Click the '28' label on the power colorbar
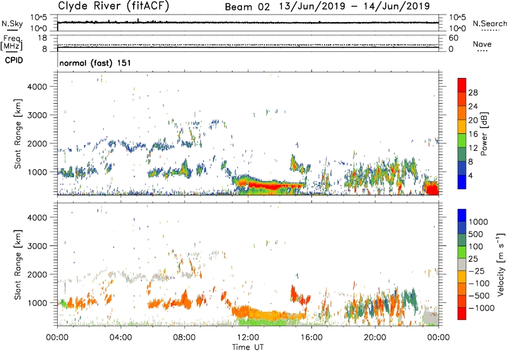The image size is (507, 351). tap(473, 93)
